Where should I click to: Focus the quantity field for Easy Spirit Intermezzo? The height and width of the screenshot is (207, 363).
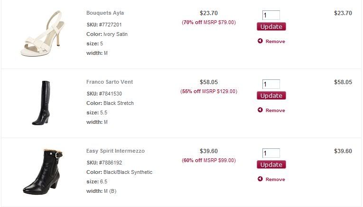point(271,153)
